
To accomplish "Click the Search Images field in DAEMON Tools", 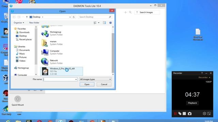I will [147, 12].
